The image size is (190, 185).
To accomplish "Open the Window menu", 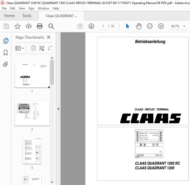I will [43, 8].
